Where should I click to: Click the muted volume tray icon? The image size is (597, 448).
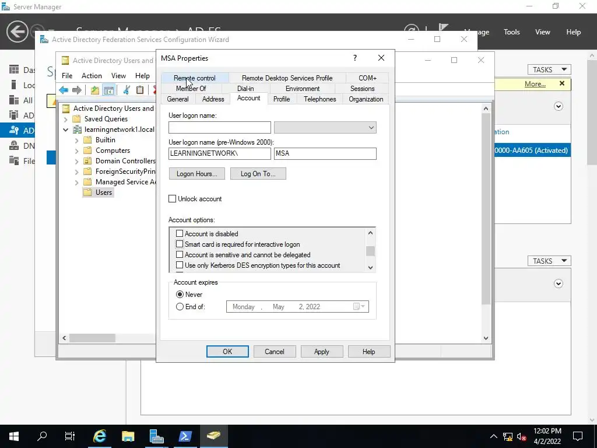[x=522, y=436]
